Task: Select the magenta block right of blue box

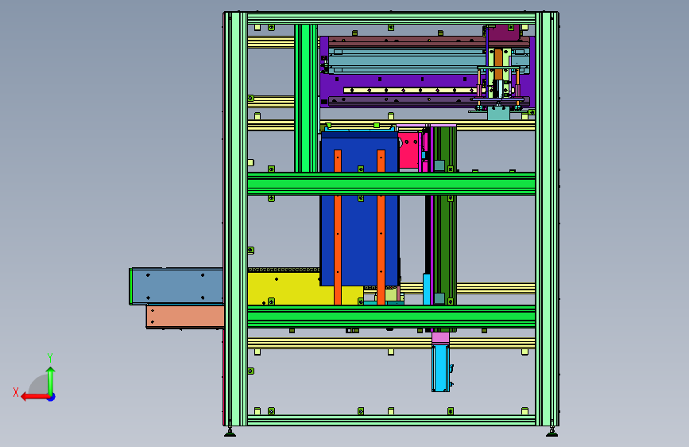Action: click(x=408, y=150)
